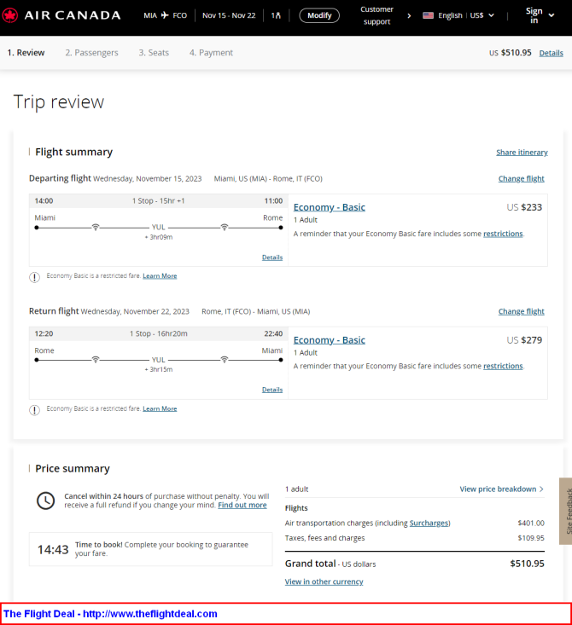The height and width of the screenshot is (625, 572).
Task: Click the Modify button
Action: pyautogui.click(x=319, y=15)
